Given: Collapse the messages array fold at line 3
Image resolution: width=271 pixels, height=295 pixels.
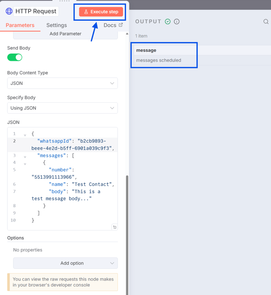Looking at the screenshot, I should coord(25,157).
